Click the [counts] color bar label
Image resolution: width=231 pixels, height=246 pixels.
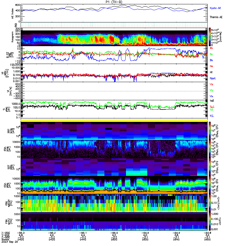click(221, 37)
